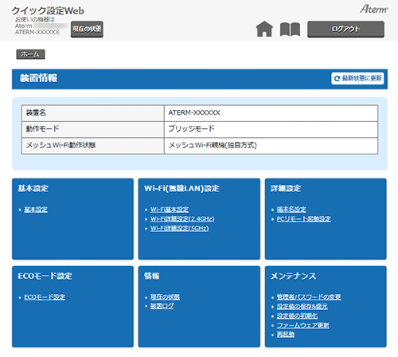
Task: Open the ECOモード設定 link
Action: 45,297
